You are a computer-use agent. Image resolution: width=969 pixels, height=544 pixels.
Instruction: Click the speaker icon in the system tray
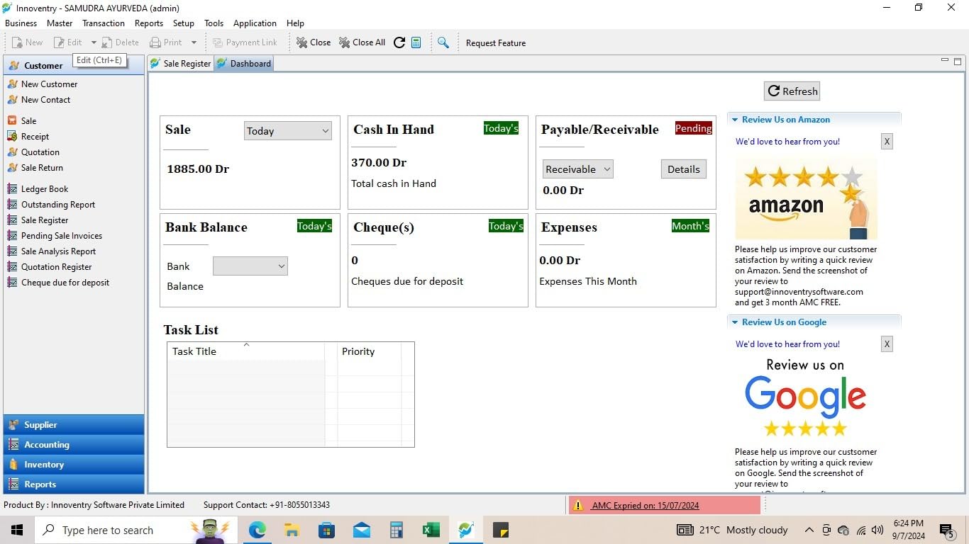click(x=877, y=530)
